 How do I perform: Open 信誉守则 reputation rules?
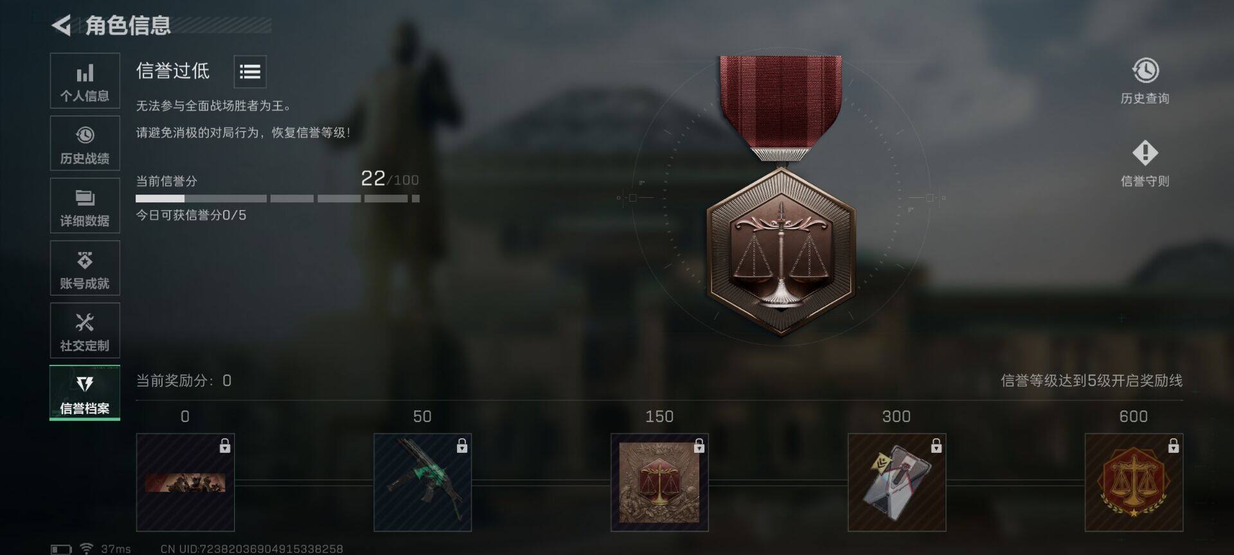(1145, 164)
